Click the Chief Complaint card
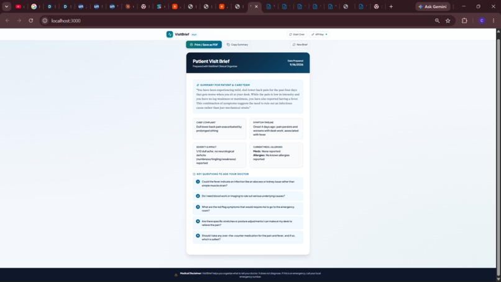501x282 pixels. (219, 129)
